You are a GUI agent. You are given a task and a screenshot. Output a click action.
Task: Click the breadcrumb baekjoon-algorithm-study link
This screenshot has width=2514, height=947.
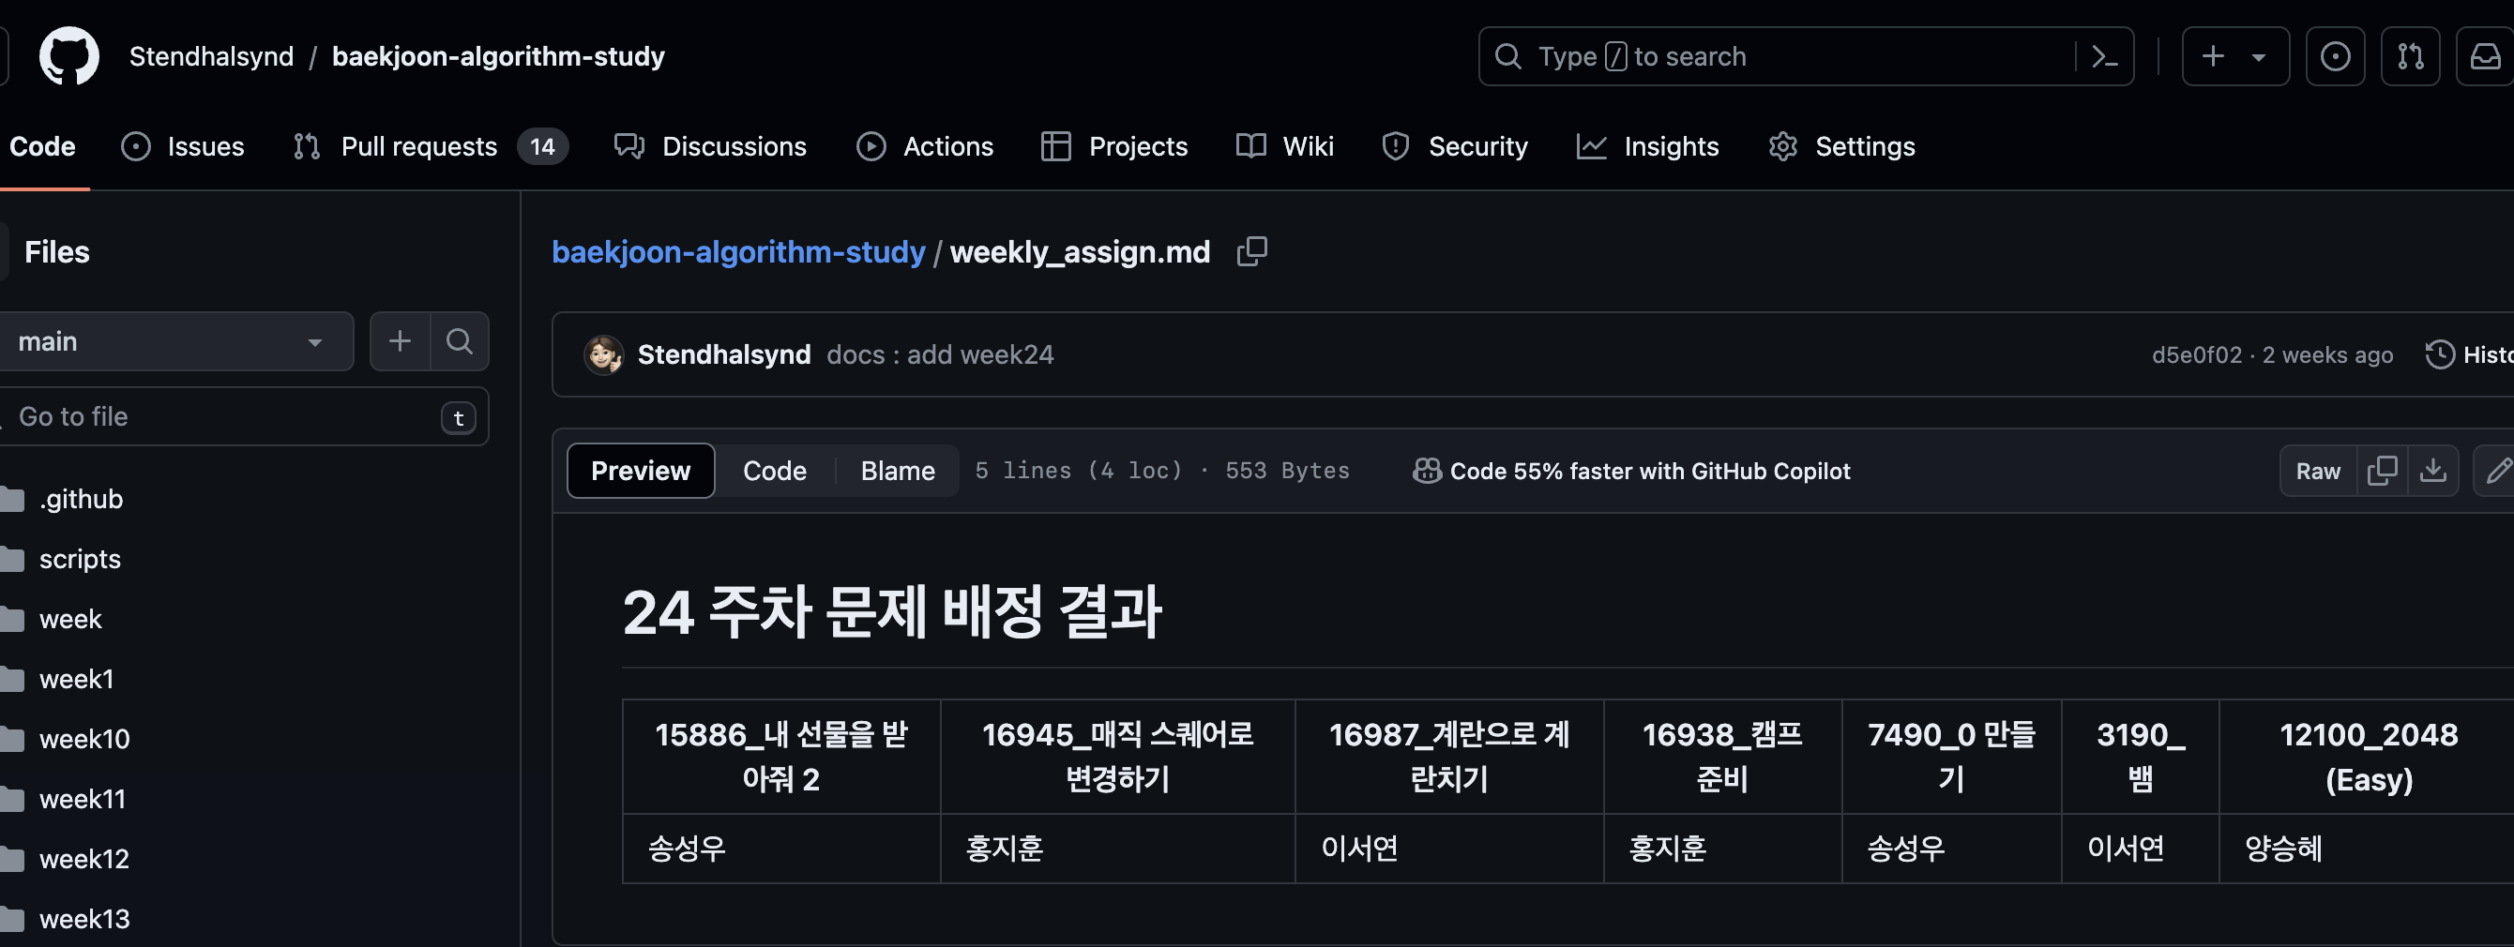pyautogui.click(x=738, y=251)
